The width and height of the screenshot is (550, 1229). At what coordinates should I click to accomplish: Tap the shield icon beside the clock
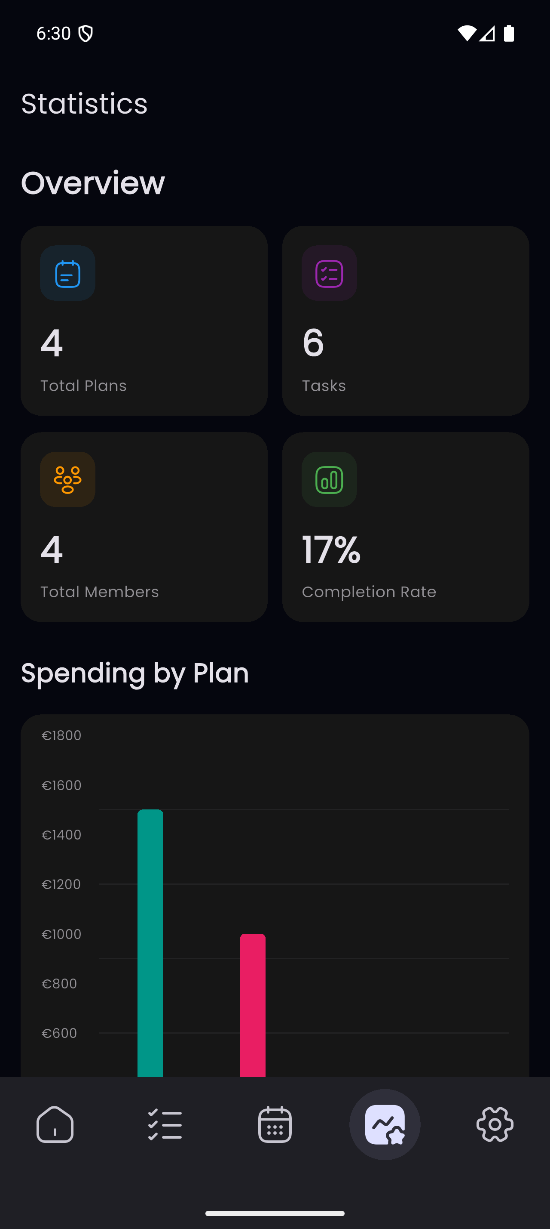(x=86, y=34)
